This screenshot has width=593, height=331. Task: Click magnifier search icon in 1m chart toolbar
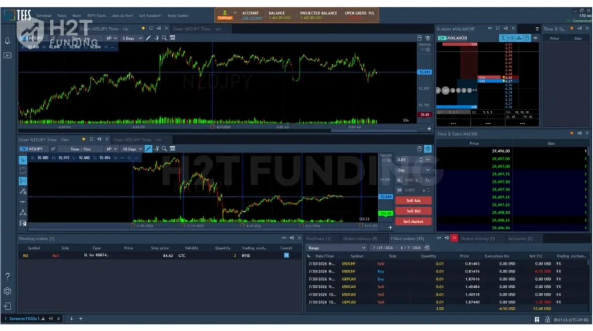[x=164, y=38]
